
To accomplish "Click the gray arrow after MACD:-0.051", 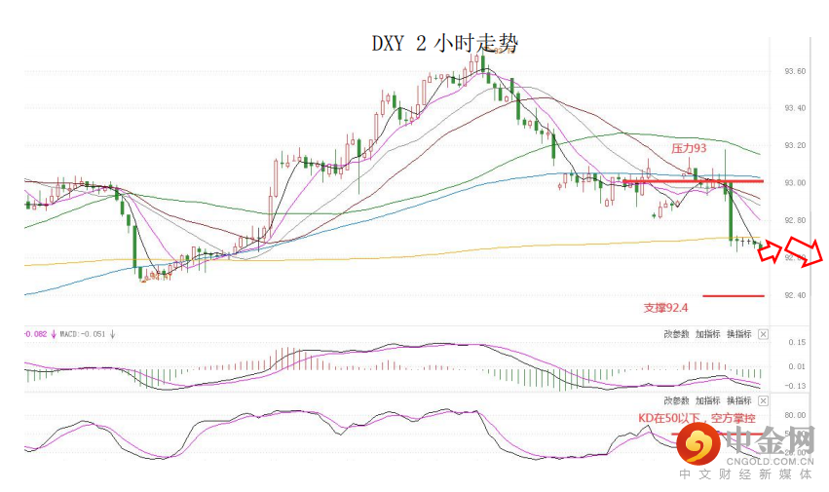I will [112, 334].
